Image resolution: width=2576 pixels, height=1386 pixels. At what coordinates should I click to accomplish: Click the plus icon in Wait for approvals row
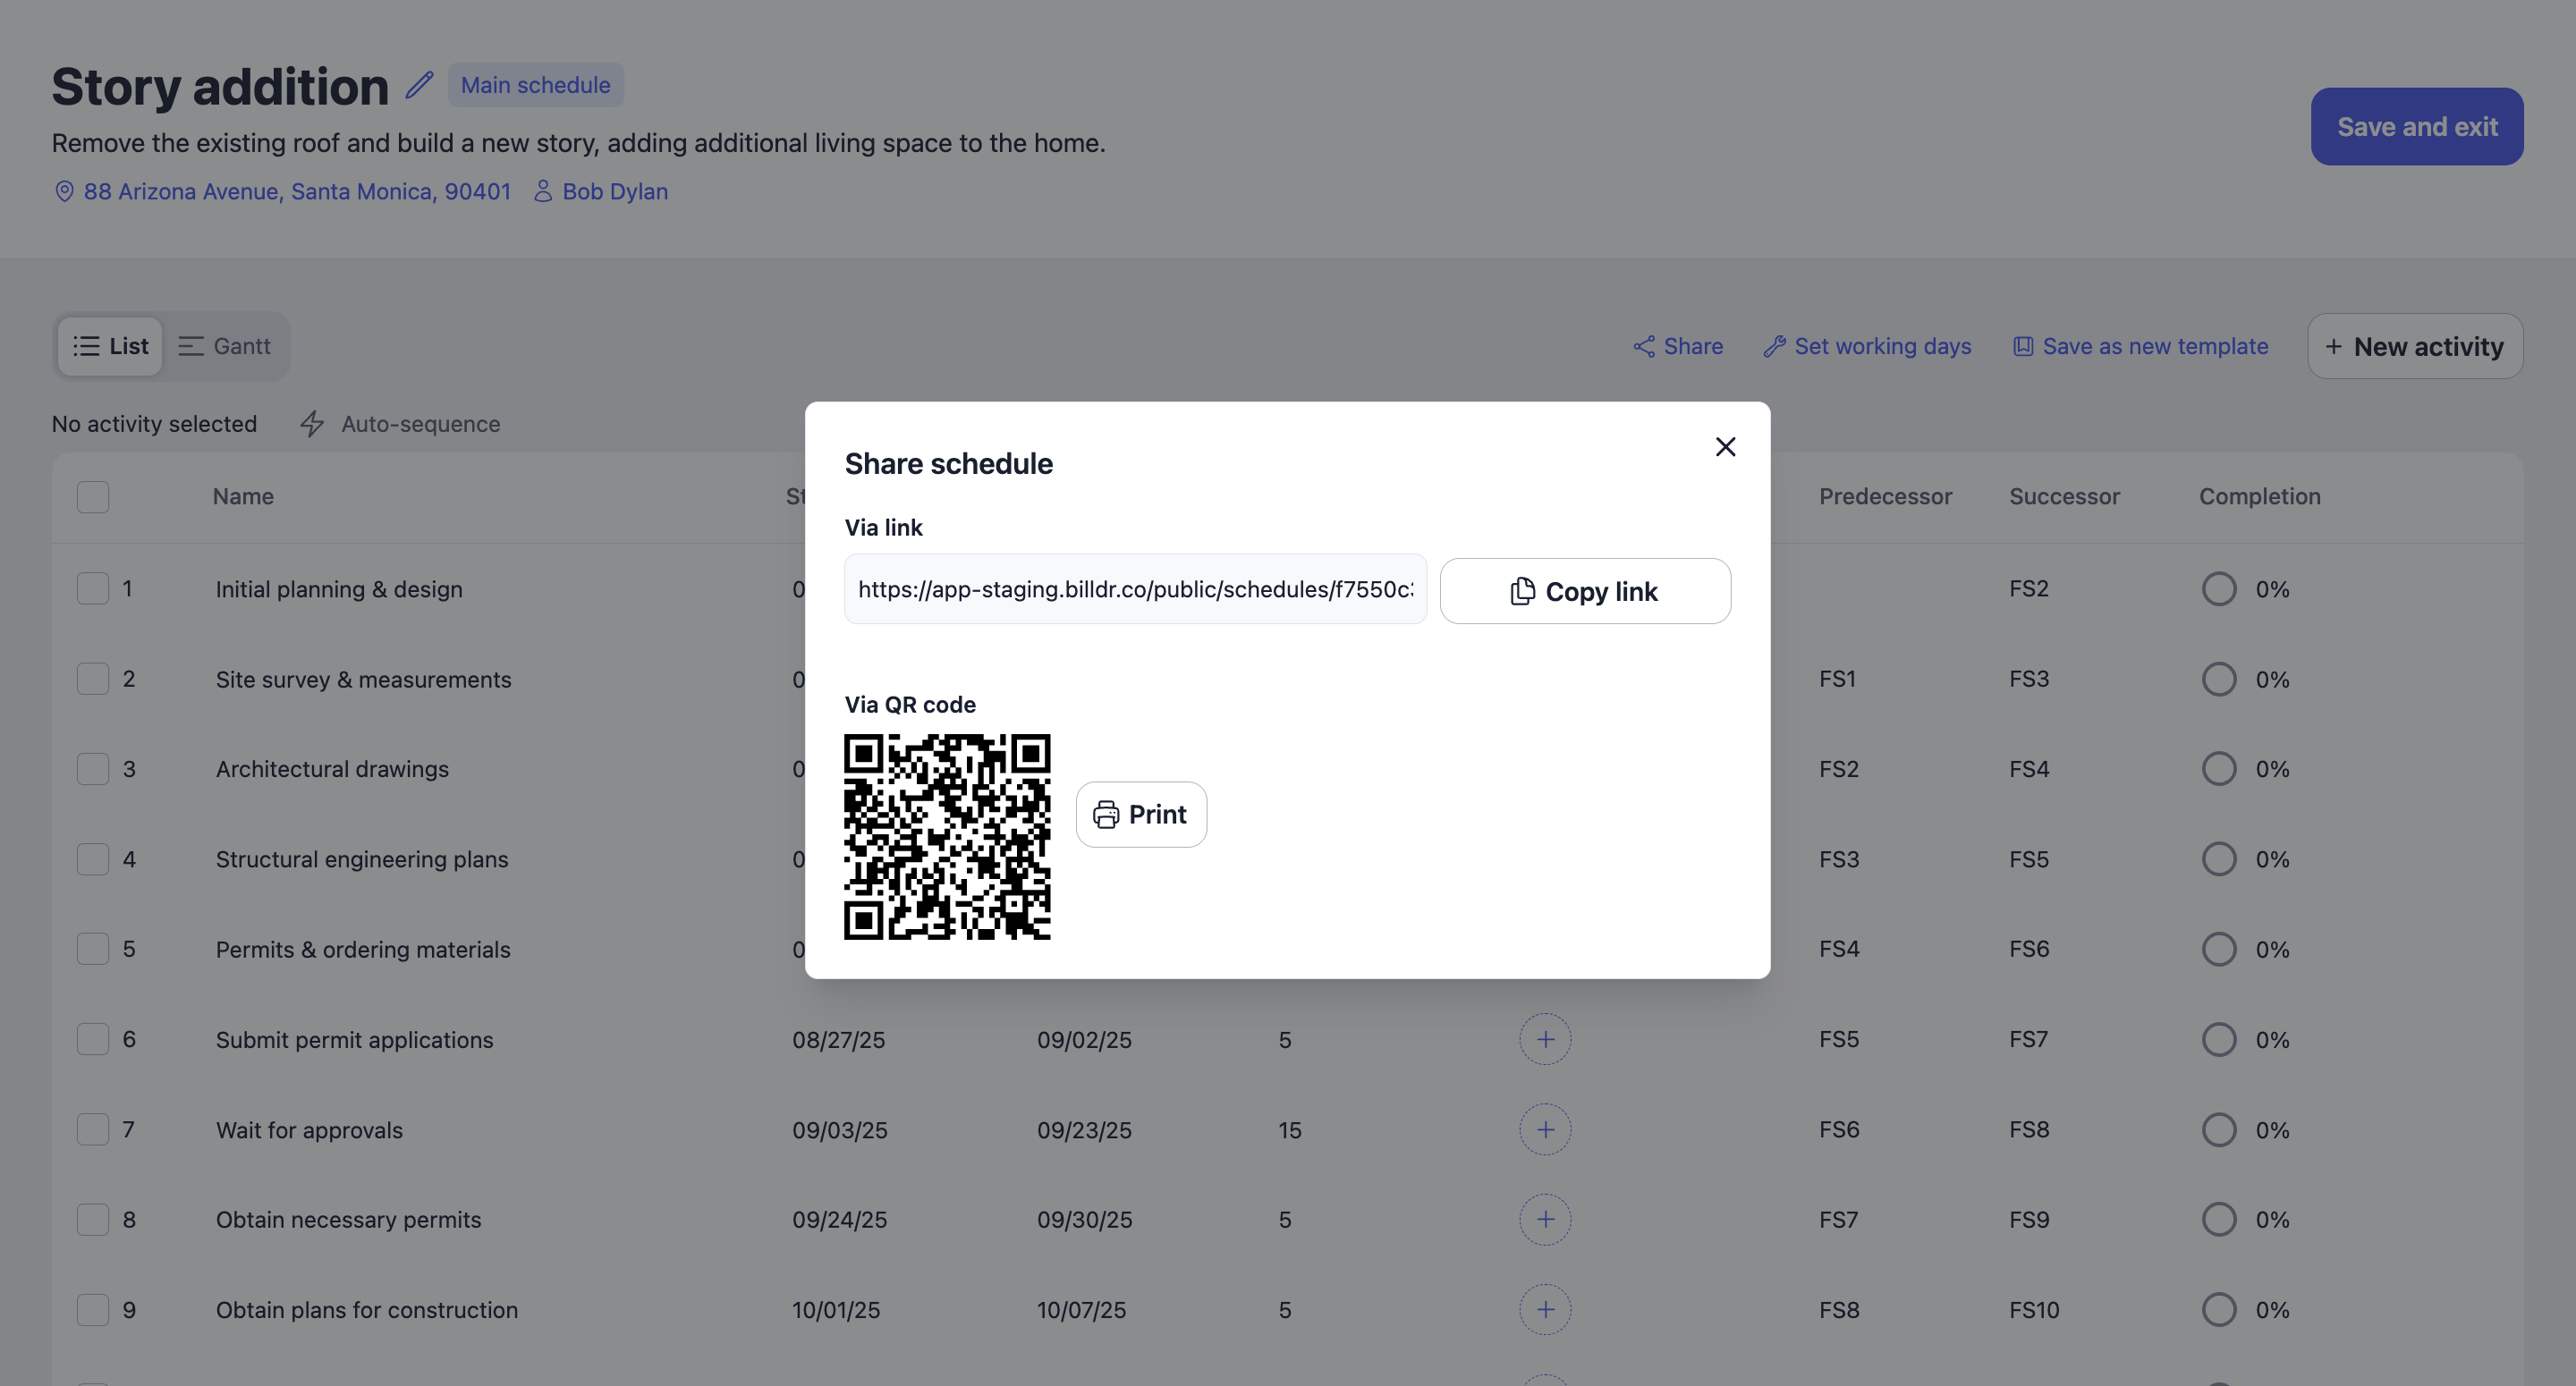1545,1130
